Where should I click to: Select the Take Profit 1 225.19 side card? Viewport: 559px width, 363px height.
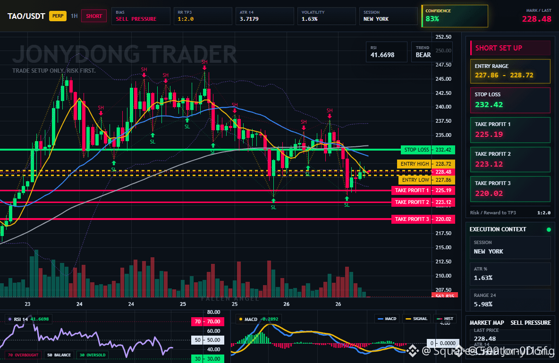(x=510, y=130)
